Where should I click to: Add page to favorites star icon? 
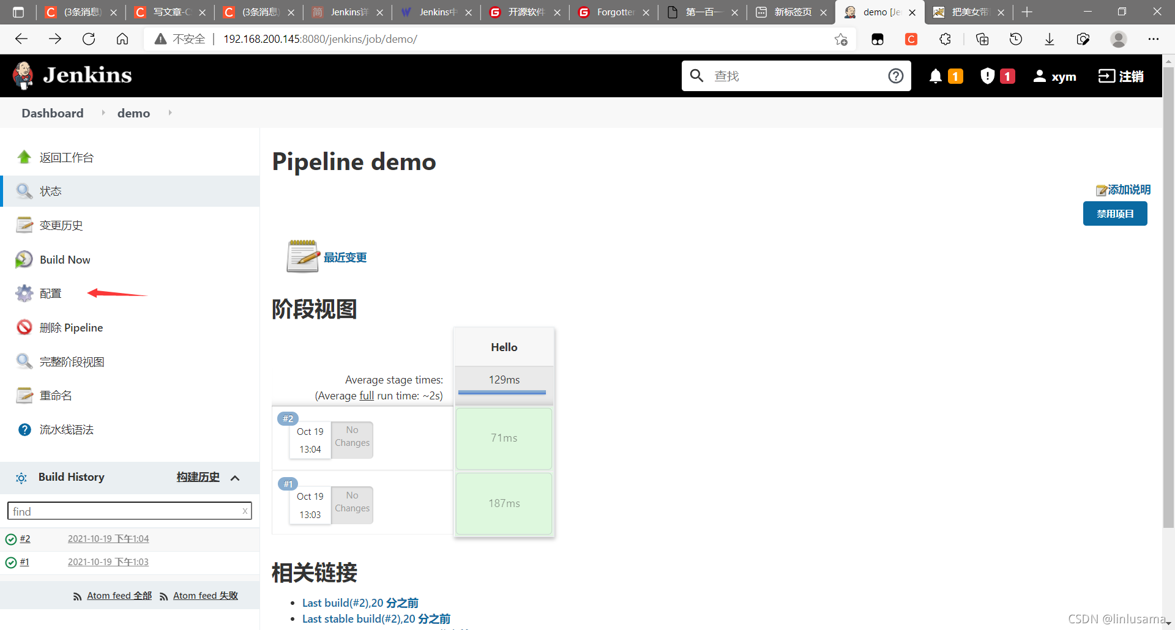click(x=841, y=39)
